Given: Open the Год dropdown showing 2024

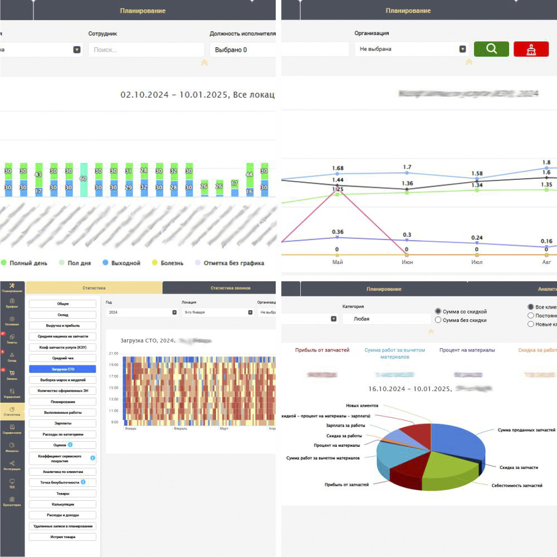Looking at the screenshot, I should point(141,312).
